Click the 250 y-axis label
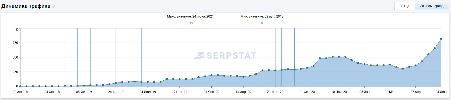 click(15, 72)
